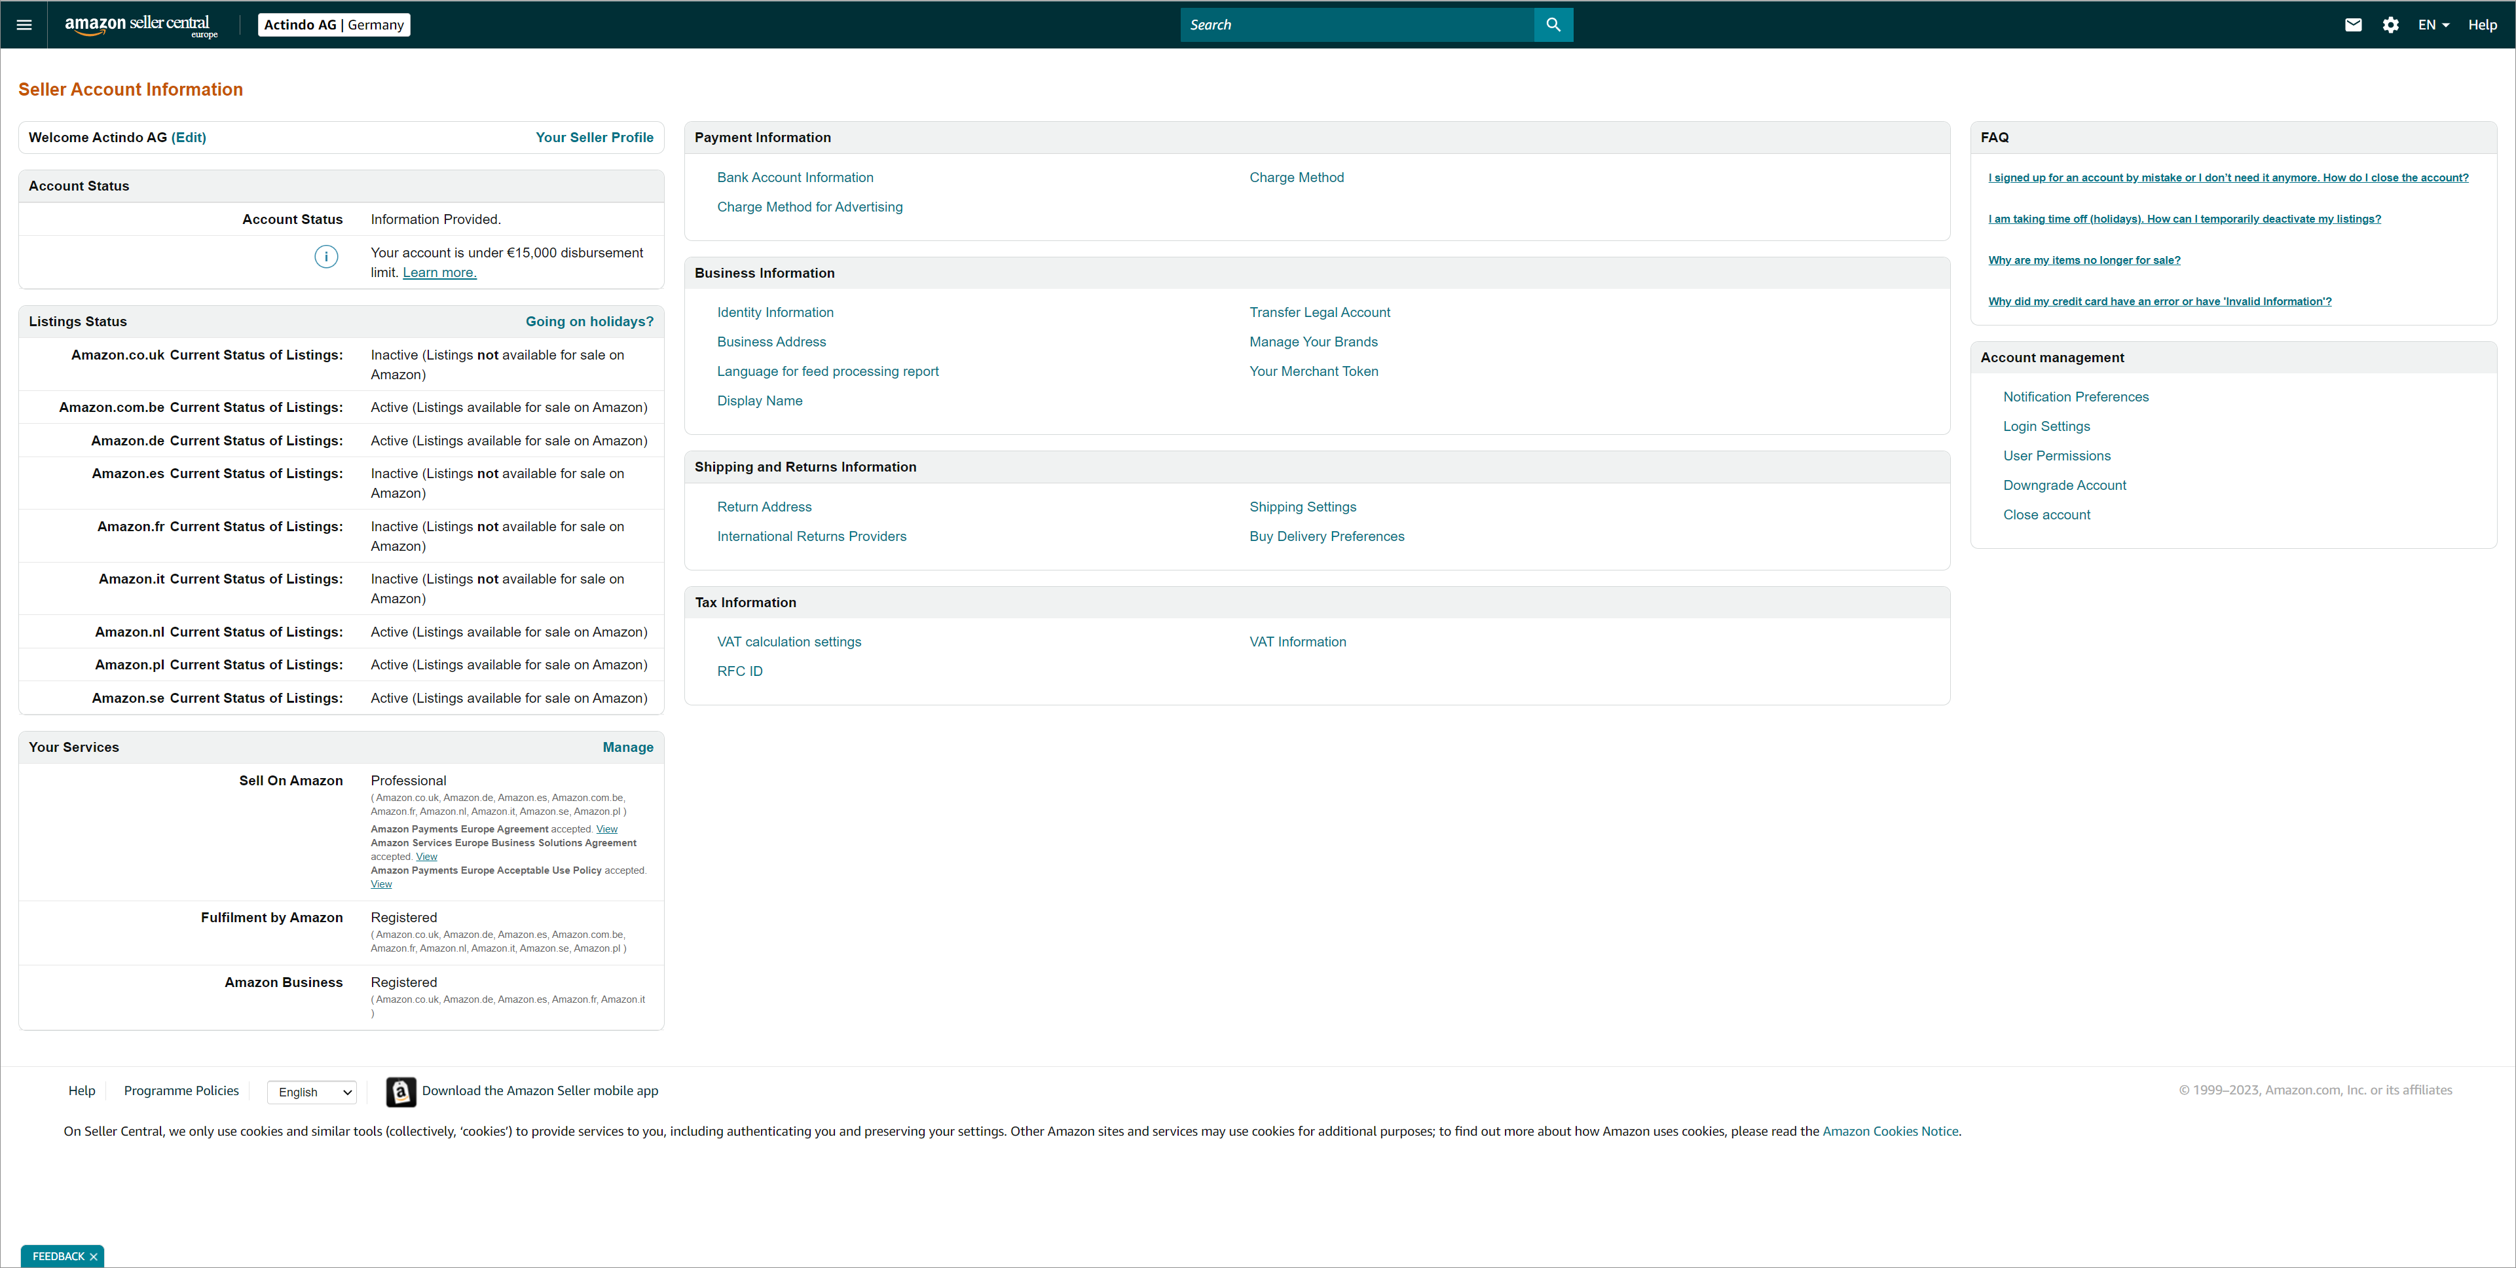This screenshot has width=2516, height=1268.
Task: Open the settings gear icon
Action: coord(2390,26)
